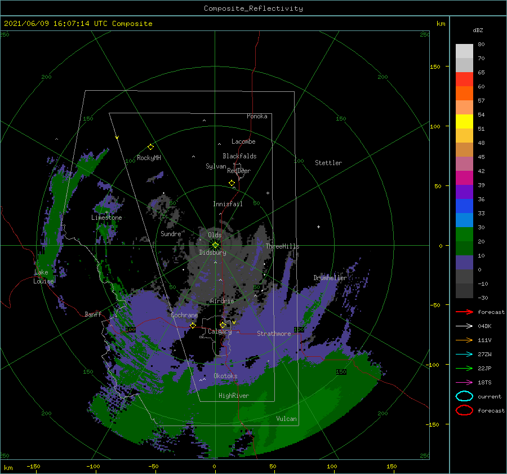
Task: Click the Calgary city label
Action: tap(220, 331)
